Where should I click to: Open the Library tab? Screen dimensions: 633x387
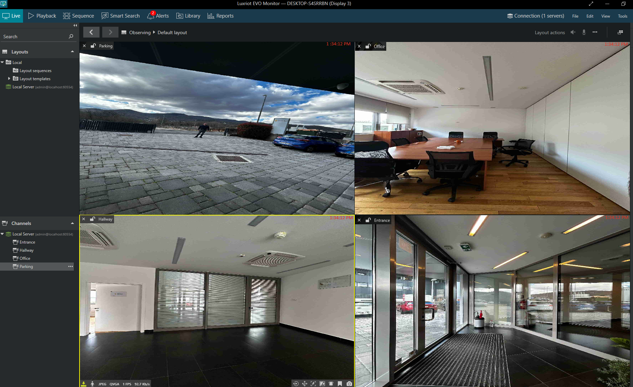tap(188, 16)
